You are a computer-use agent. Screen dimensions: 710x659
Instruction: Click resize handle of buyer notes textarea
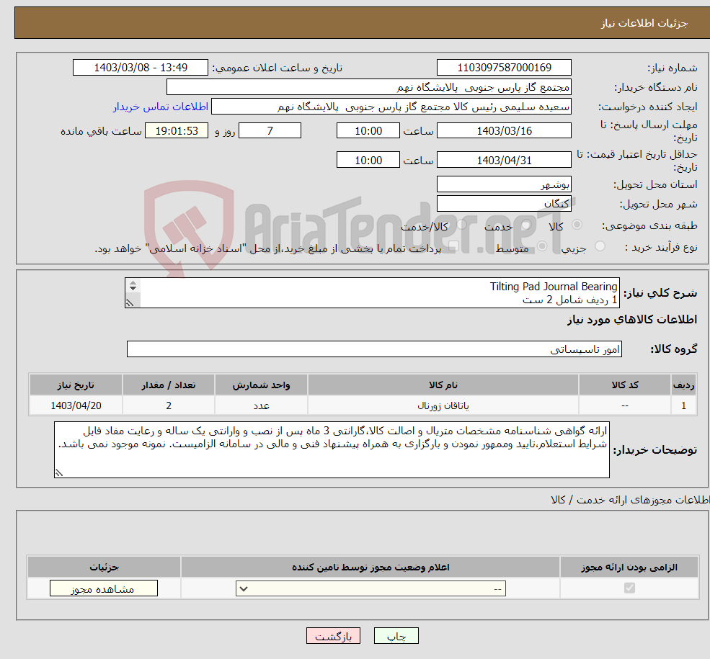pos(59,472)
